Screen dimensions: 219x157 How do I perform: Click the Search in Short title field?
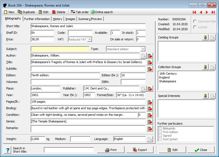(69, 150)
